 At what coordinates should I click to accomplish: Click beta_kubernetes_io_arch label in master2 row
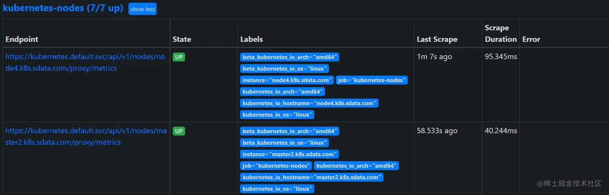click(290, 131)
